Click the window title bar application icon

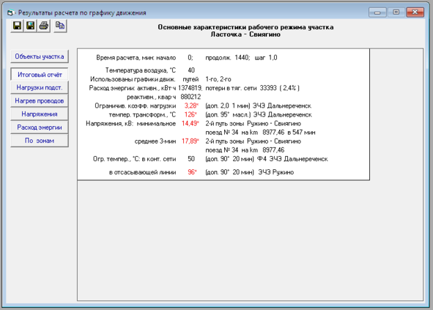pos(11,12)
